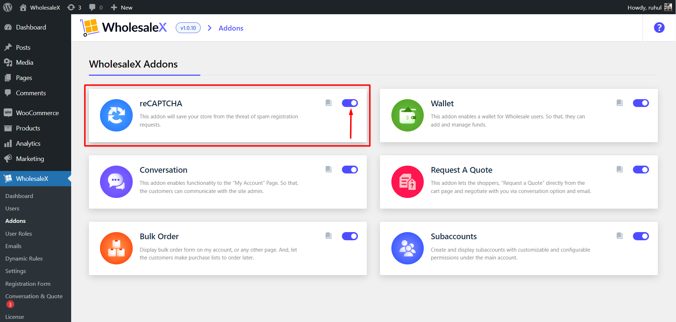This screenshot has height=322, width=676.
Task: Switch off the Subaccounts addon
Action: 641,236
